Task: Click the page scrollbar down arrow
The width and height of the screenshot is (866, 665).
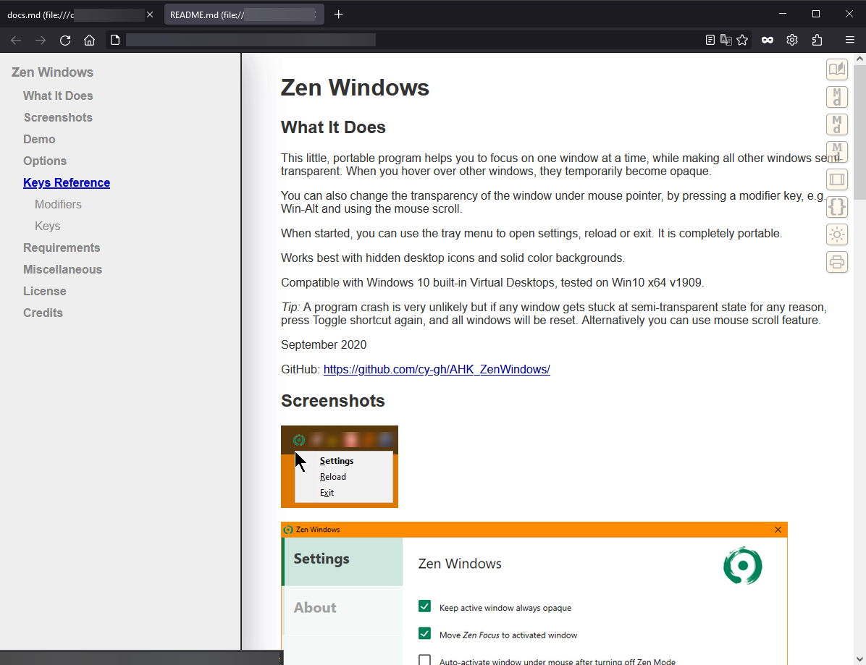Action: coord(859,659)
